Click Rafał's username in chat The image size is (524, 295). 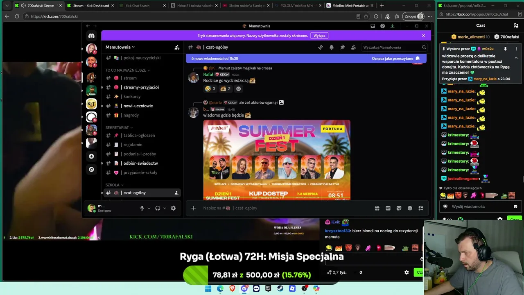click(208, 75)
